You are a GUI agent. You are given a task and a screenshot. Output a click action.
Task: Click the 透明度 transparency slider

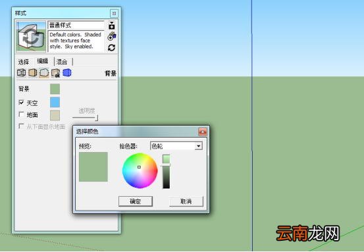85,118
